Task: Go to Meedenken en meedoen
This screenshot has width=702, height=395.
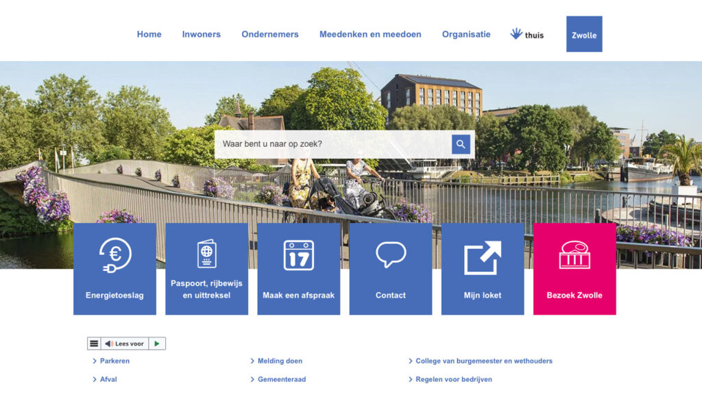Action: (x=370, y=34)
